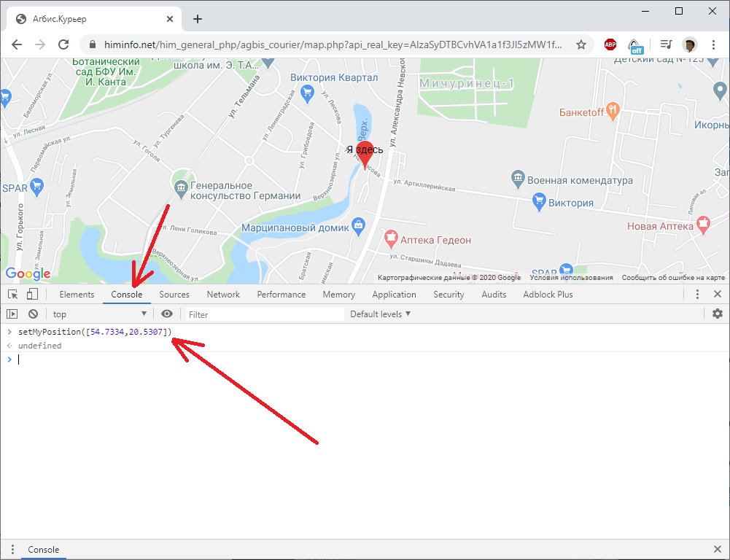Click the inspect element picker icon
Screen dimensions: 730x560
point(12,294)
